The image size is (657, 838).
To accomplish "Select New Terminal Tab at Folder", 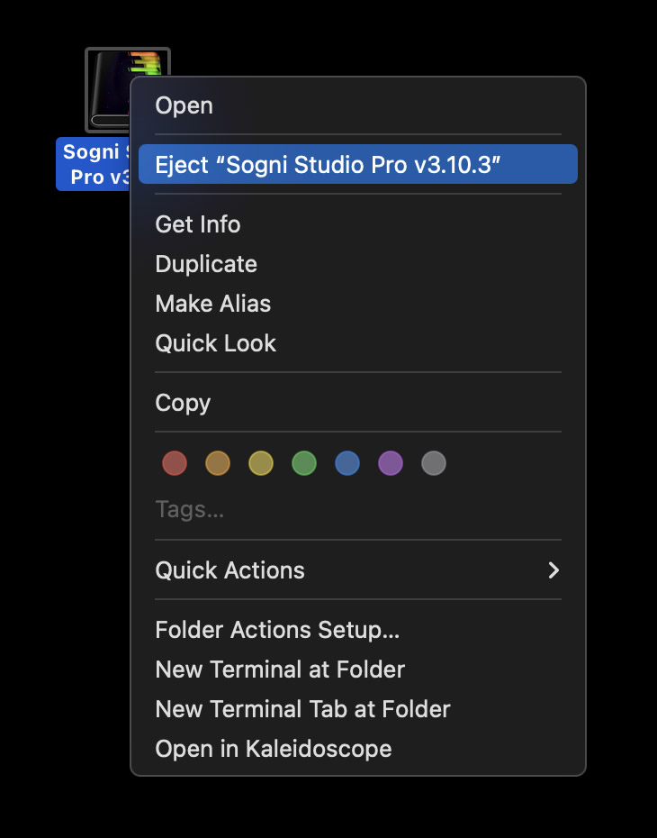I will click(302, 709).
